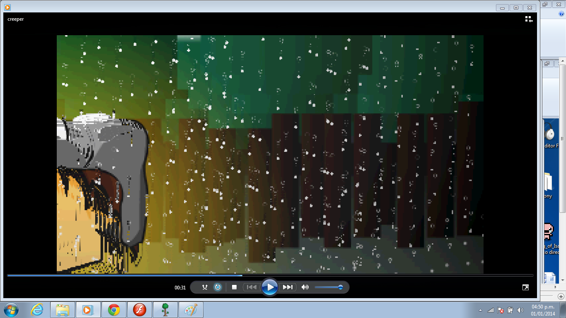Toggle repeat mode in player controls
Image resolution: width=566 pixels, height=318 pixels.
(218, 287)
